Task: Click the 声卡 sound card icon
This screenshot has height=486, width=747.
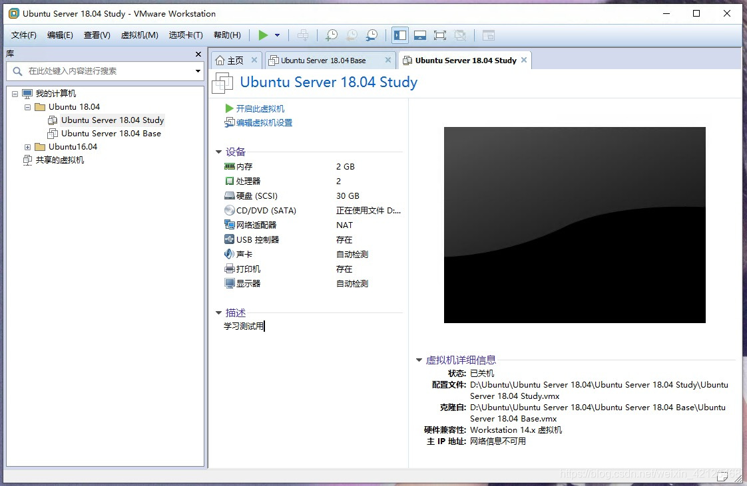Action: 229,254
